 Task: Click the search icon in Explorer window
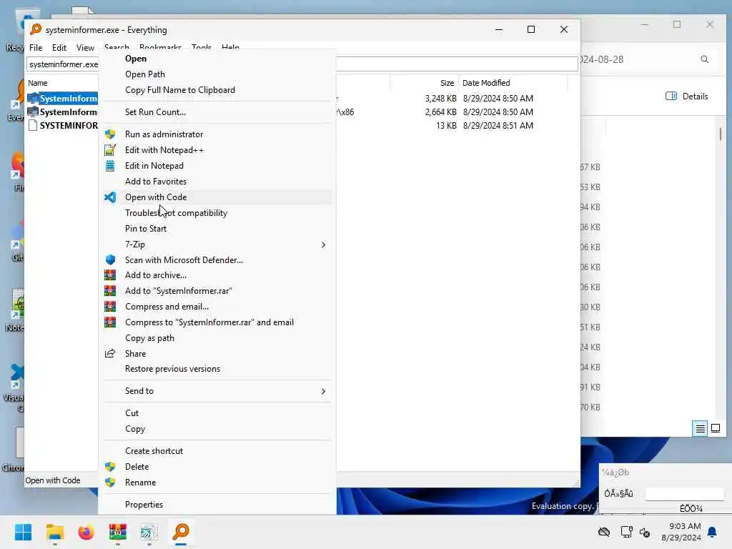click(x=704, y=59)
